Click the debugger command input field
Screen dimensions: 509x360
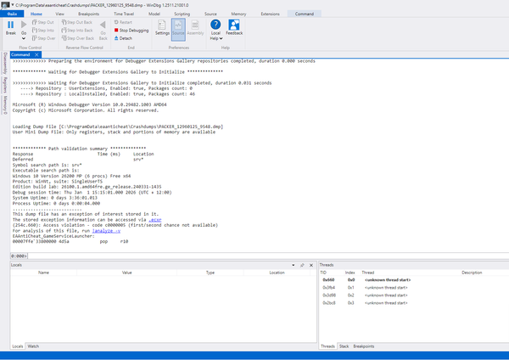[255, 255]
